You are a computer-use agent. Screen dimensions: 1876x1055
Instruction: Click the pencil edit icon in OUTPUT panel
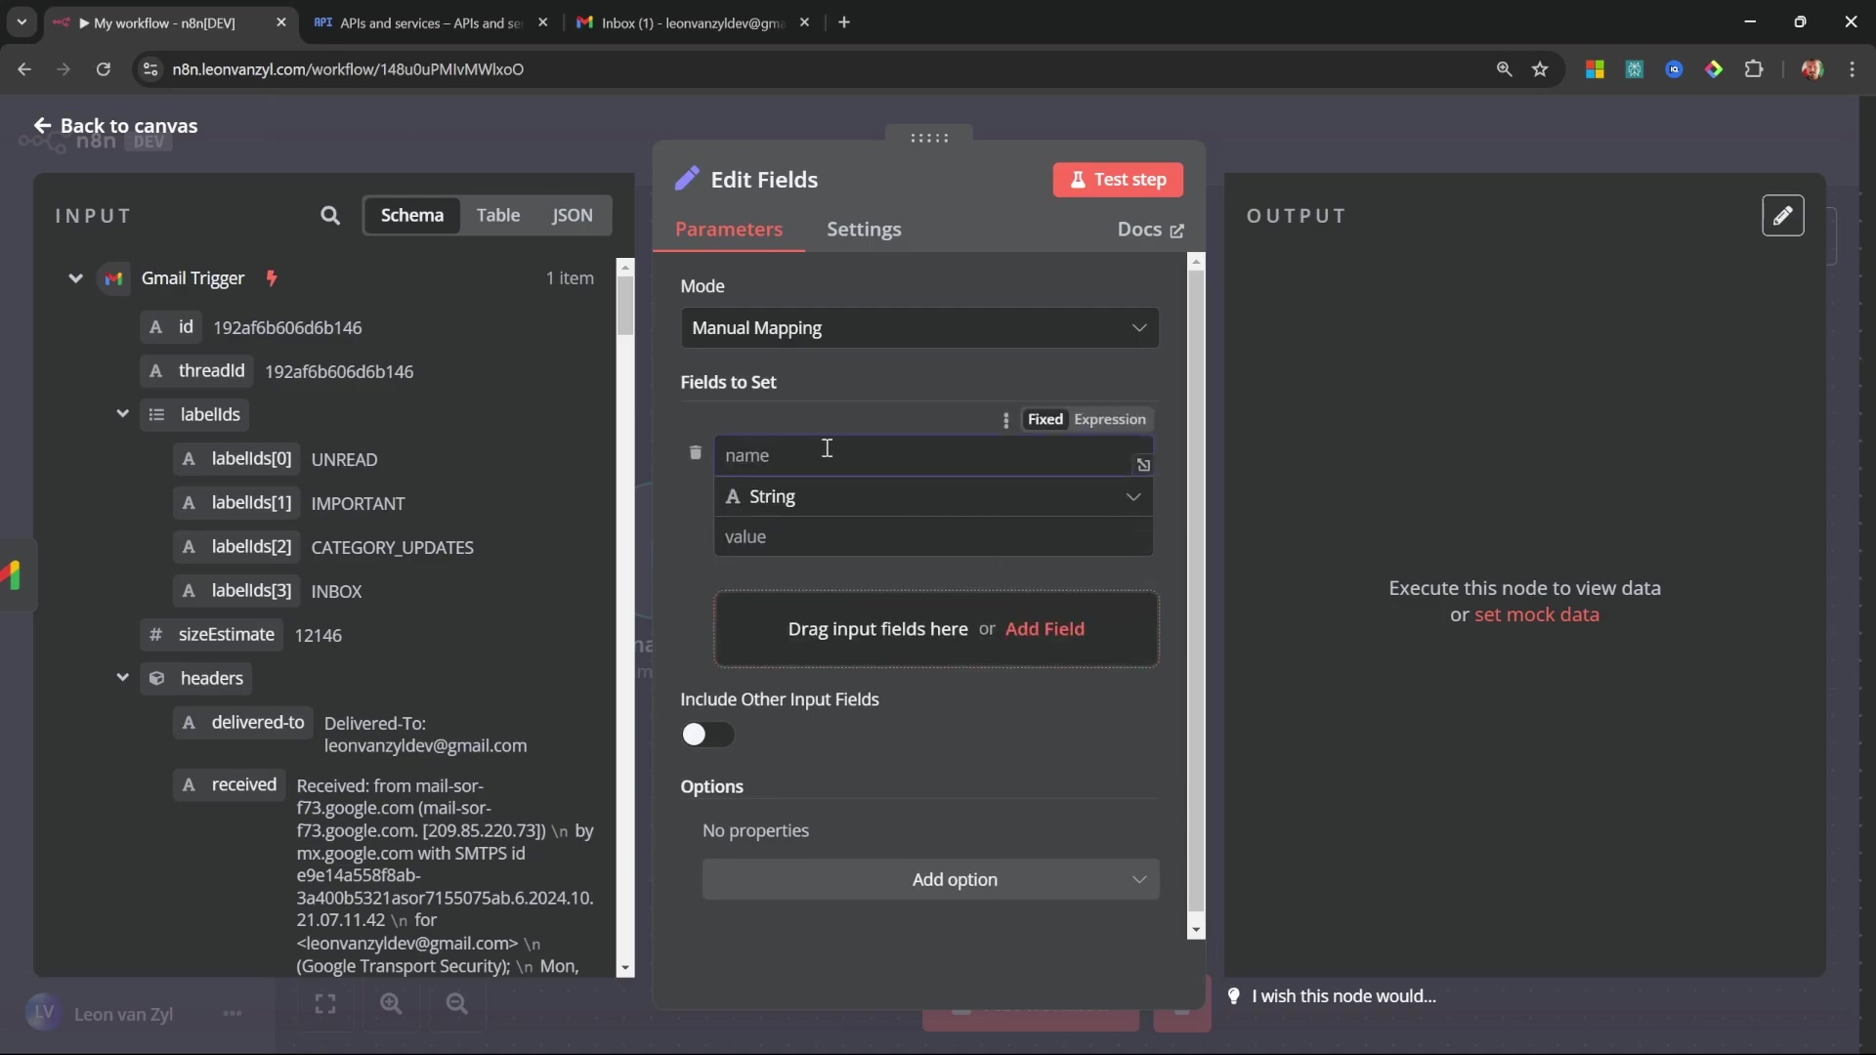tap(1782, 216)
